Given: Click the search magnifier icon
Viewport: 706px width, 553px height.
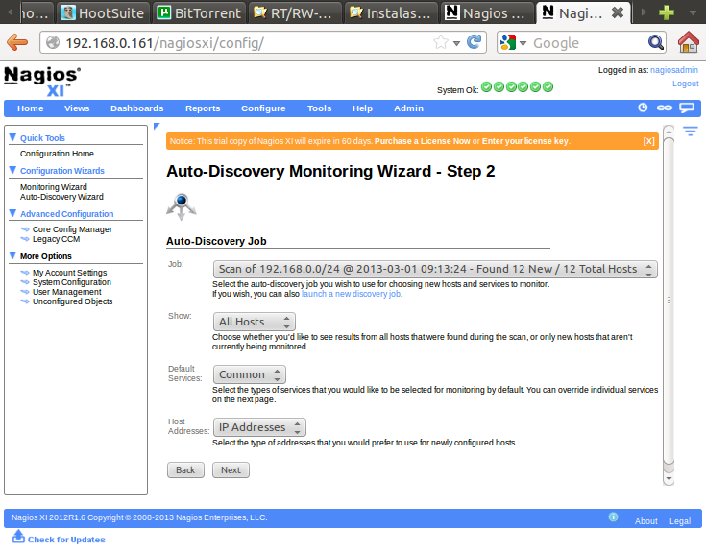Looking at the screenshot, I should pyautogui.click(x=656, y=42).
